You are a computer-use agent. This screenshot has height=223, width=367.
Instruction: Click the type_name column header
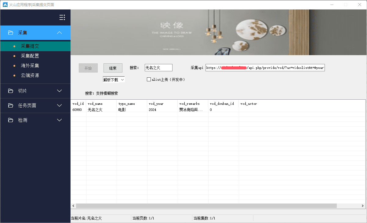click(x=132, y=104)
